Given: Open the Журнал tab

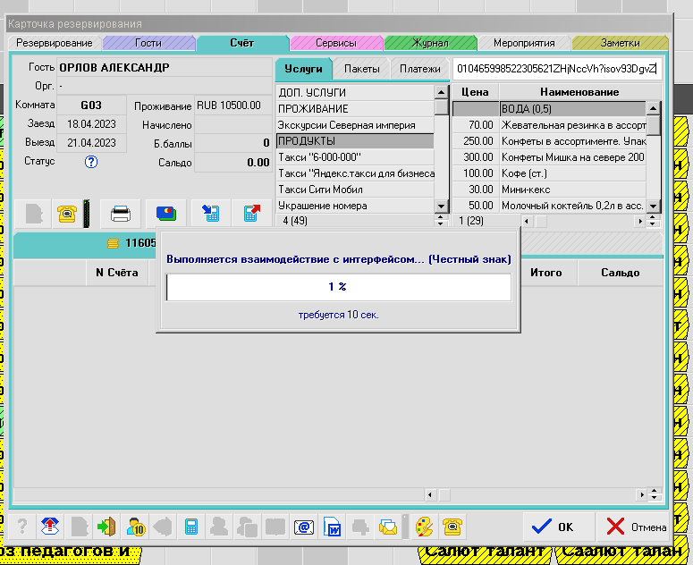Looking at the screenshot, I should [429, 43].
